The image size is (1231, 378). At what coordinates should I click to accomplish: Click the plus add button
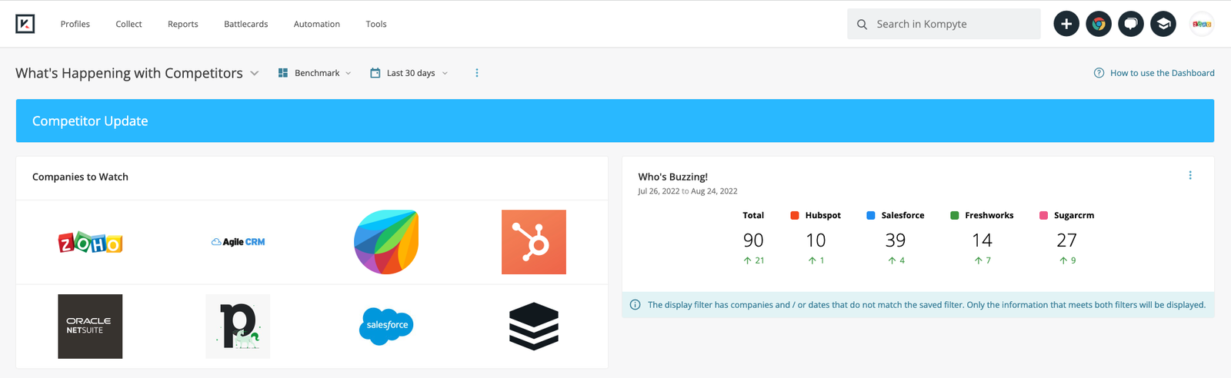point(1066,24)
